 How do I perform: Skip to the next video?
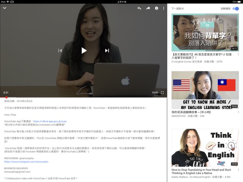point(107,51)
